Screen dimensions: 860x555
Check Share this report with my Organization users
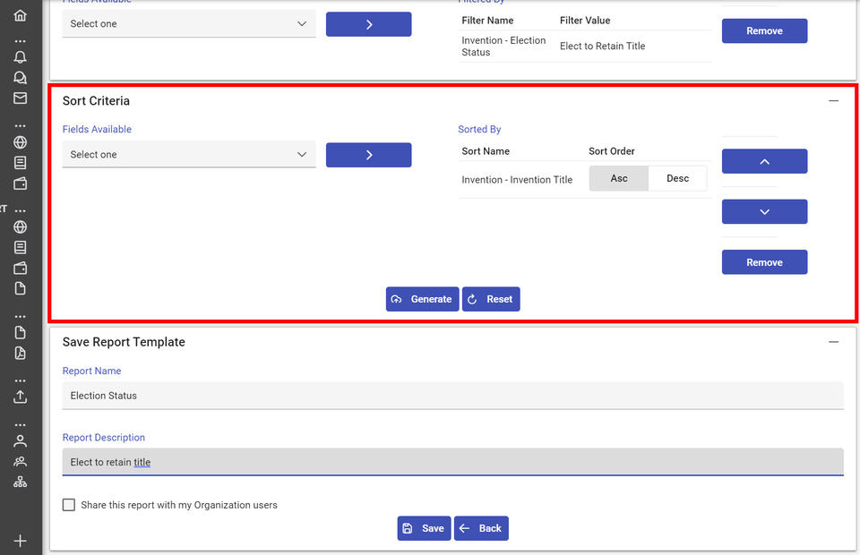[x=69, y=505]
